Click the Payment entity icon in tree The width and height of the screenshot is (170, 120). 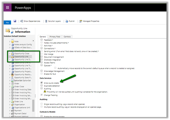click(x=12, y=110)
